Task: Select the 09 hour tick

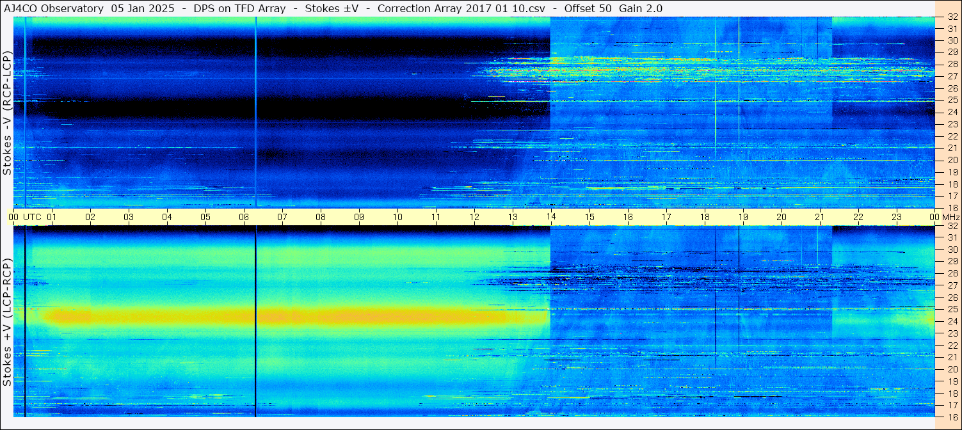Action: tap(359, 217)
